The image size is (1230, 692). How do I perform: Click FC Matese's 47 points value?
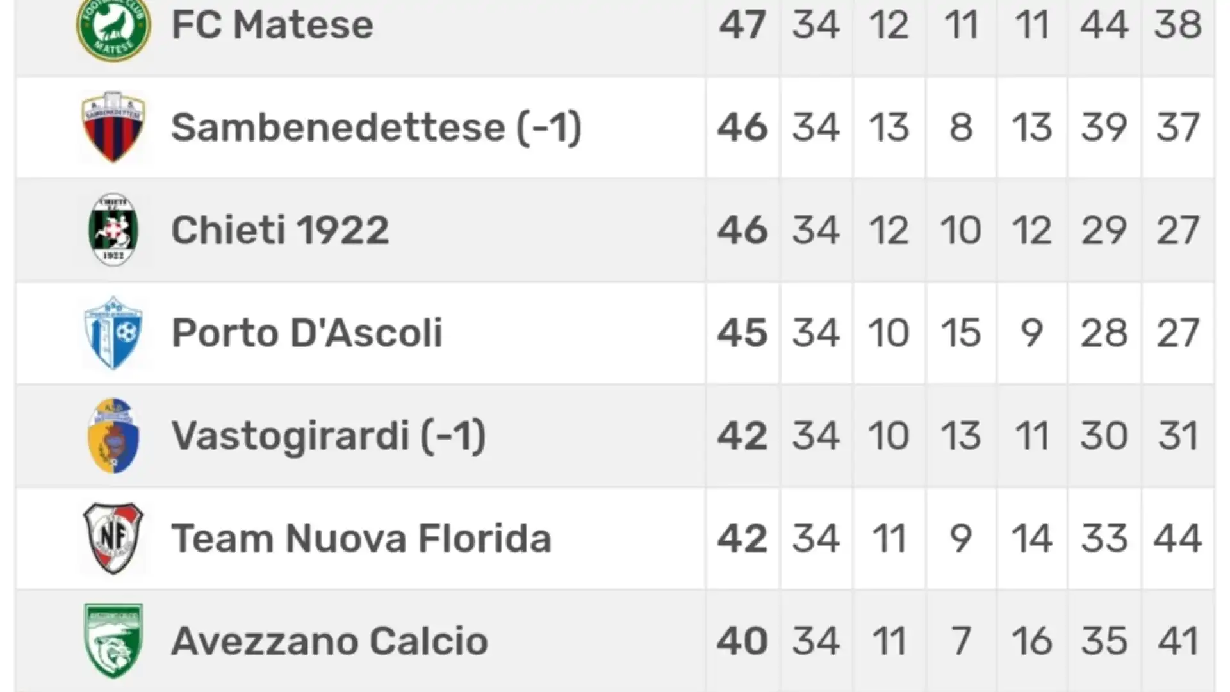742,25
